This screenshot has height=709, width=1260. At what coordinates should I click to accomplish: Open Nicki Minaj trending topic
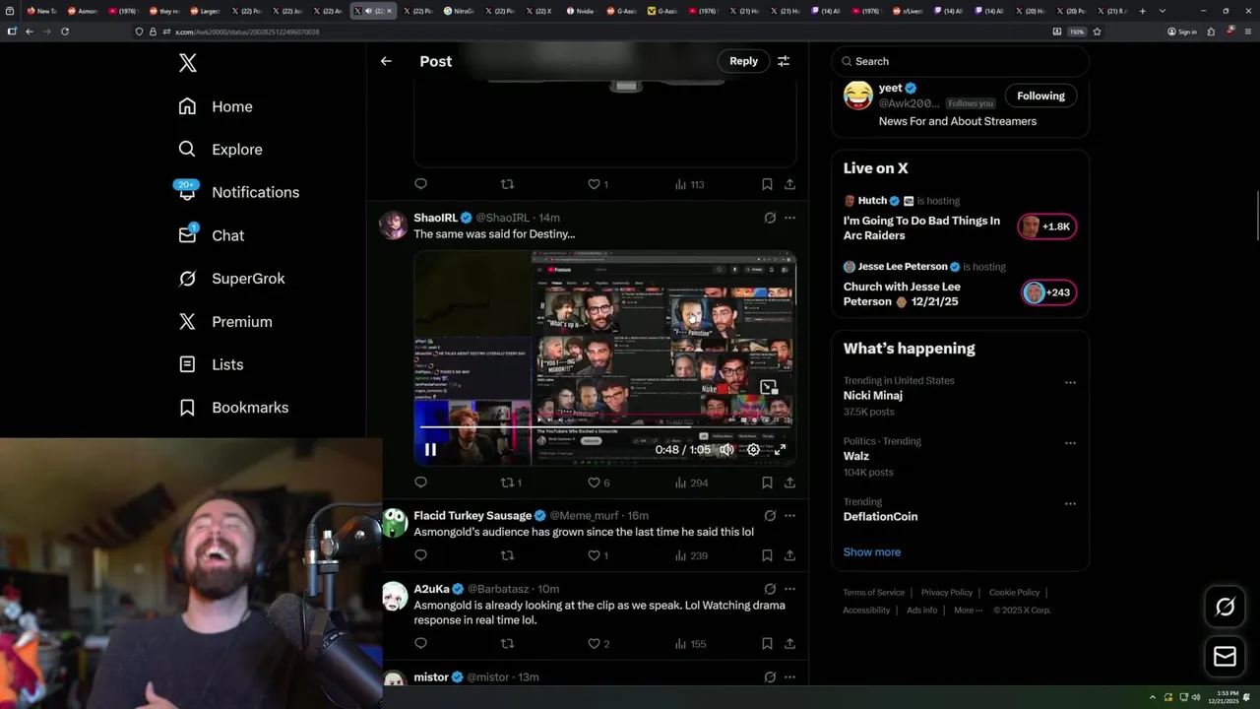click(x=873, y=396)
